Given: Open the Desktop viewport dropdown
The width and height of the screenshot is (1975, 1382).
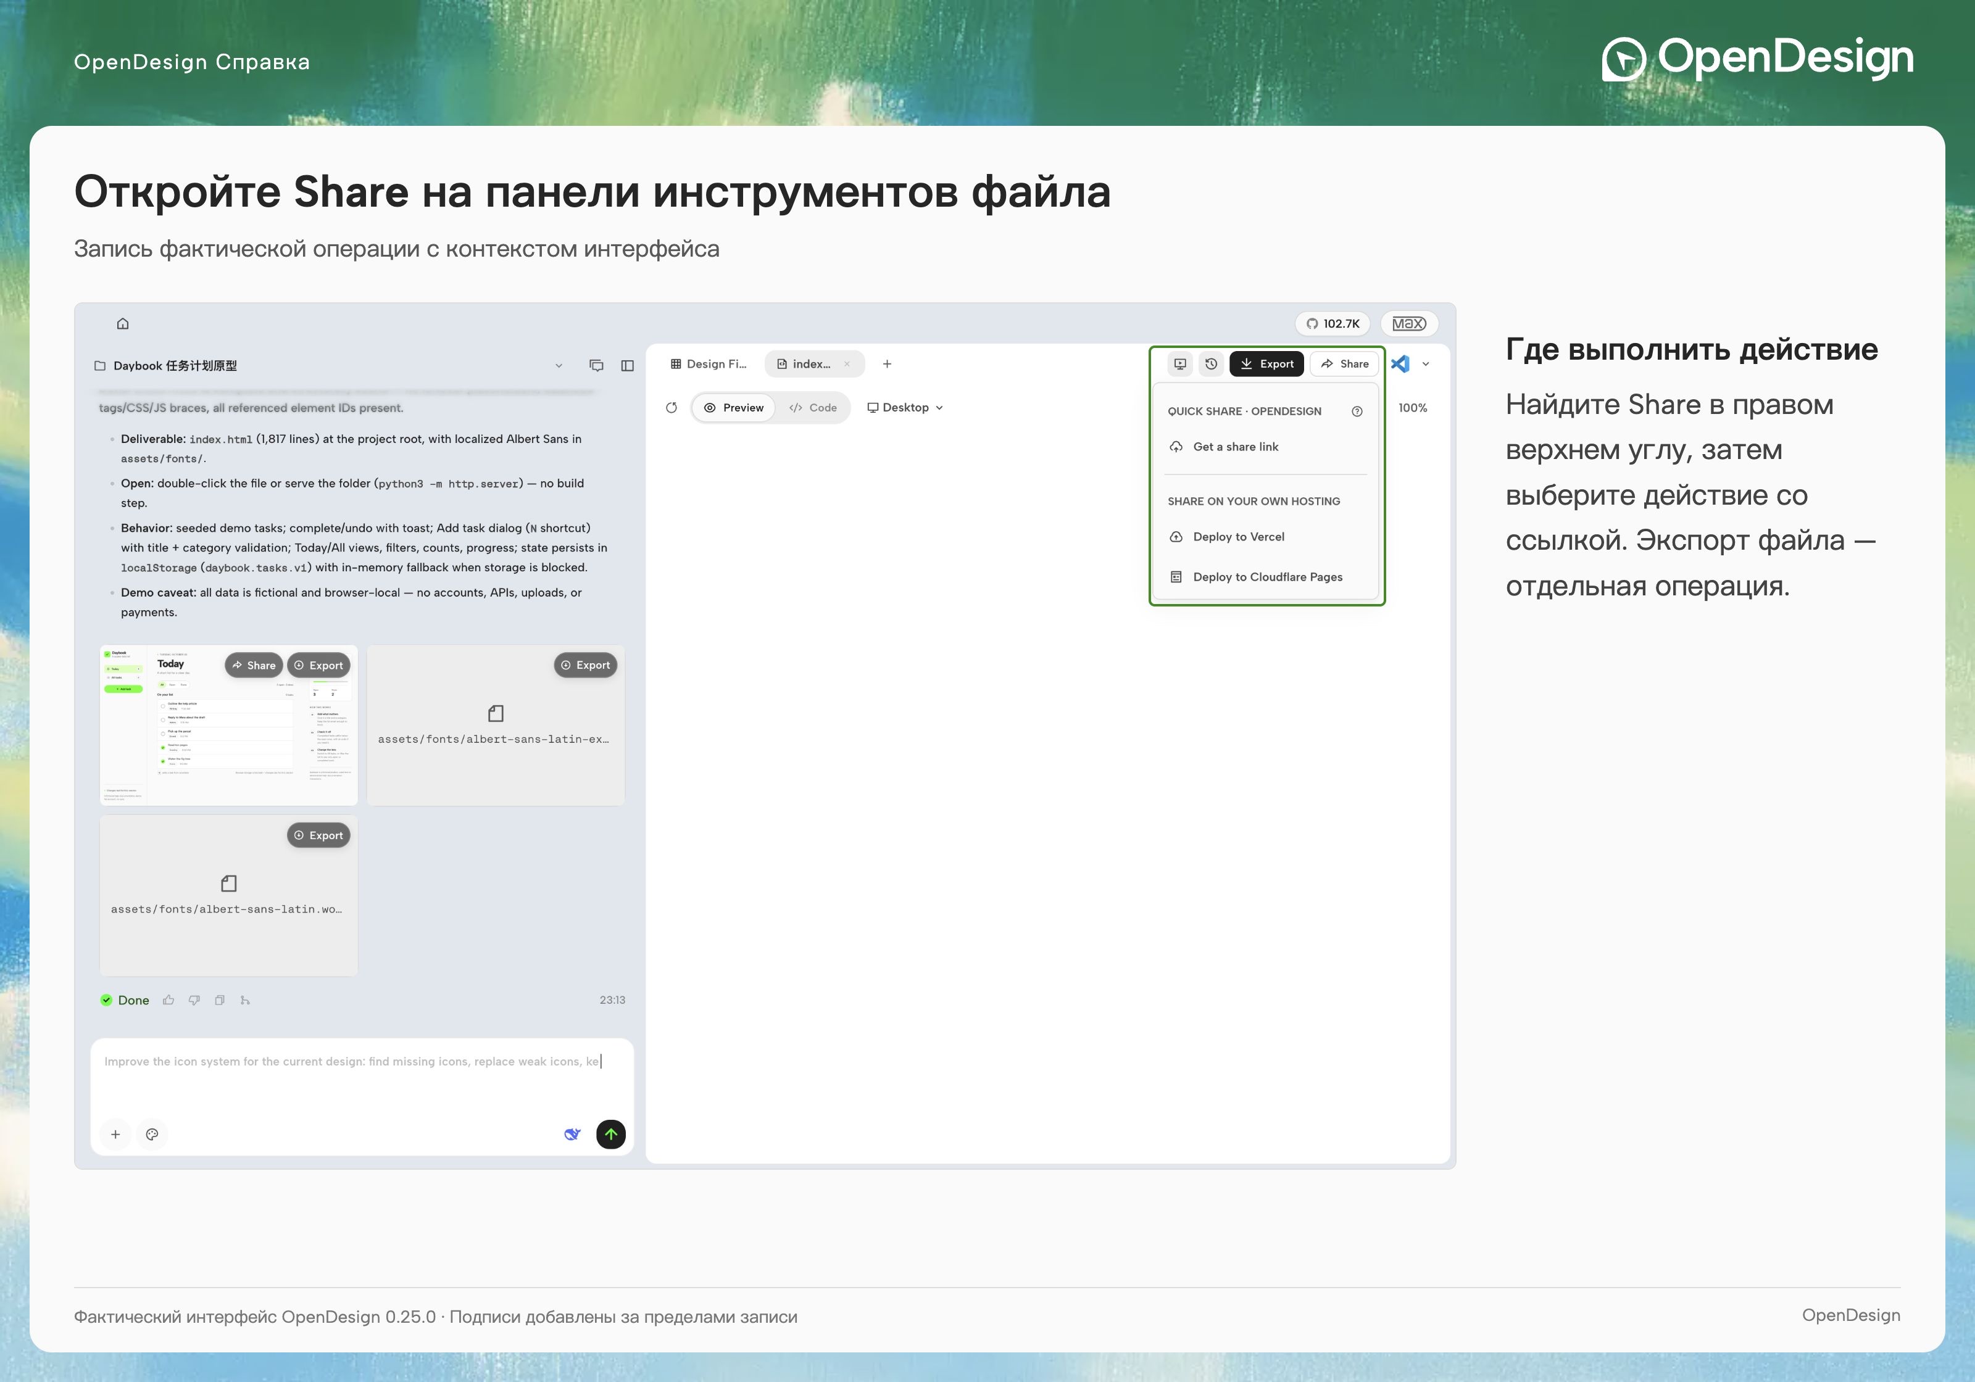Looking at the screenshot, I should 905,408.
